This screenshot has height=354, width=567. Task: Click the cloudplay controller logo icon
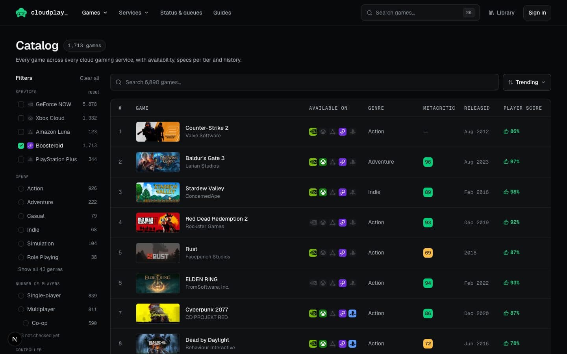click(x=21, y=13)
